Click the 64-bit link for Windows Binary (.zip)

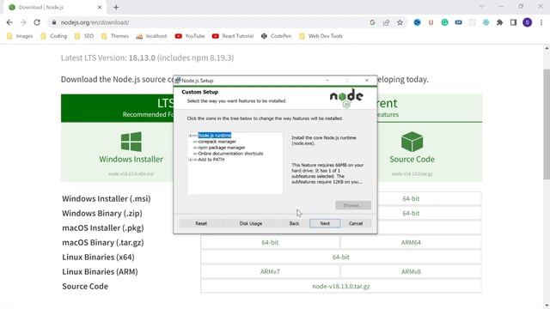tap(411, 214)
